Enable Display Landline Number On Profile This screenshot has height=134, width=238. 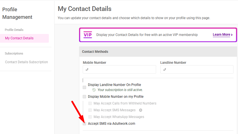pos(84,87)
